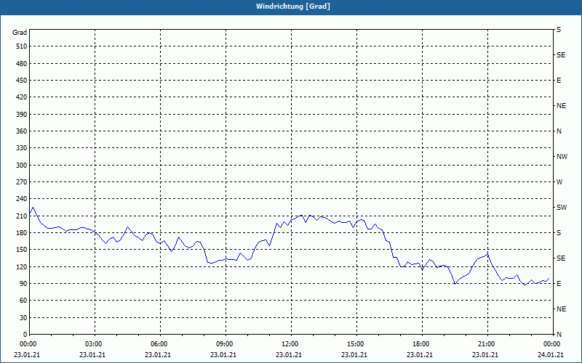Click the 'E' compass label level with 450

click(x=559, y=81)
